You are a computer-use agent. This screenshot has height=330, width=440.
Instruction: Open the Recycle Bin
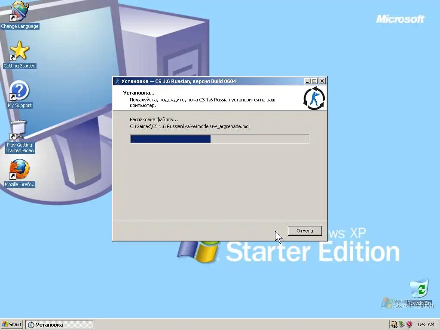pos(419,292)
